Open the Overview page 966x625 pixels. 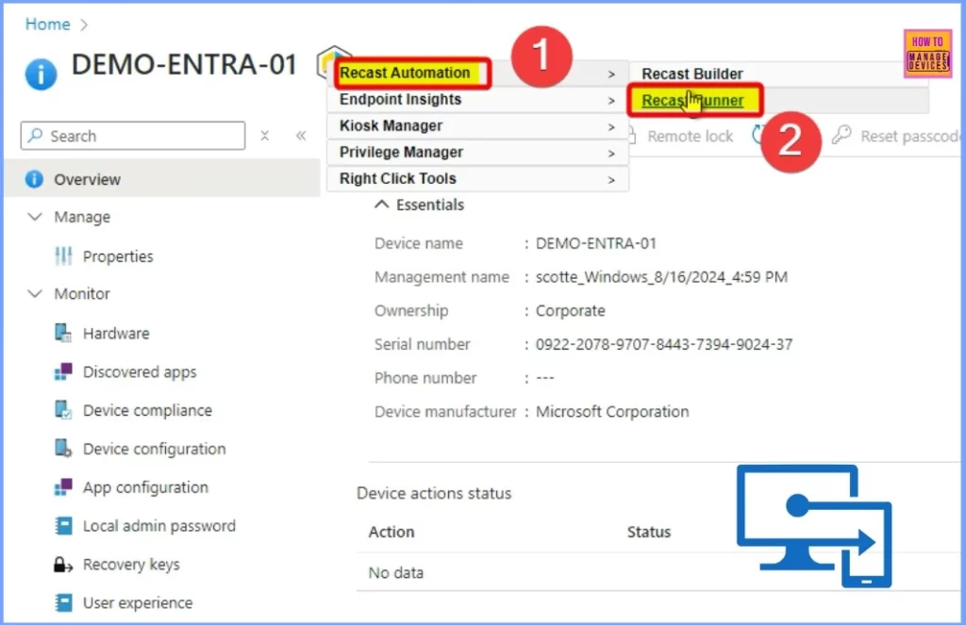click(x=162, y=179)
